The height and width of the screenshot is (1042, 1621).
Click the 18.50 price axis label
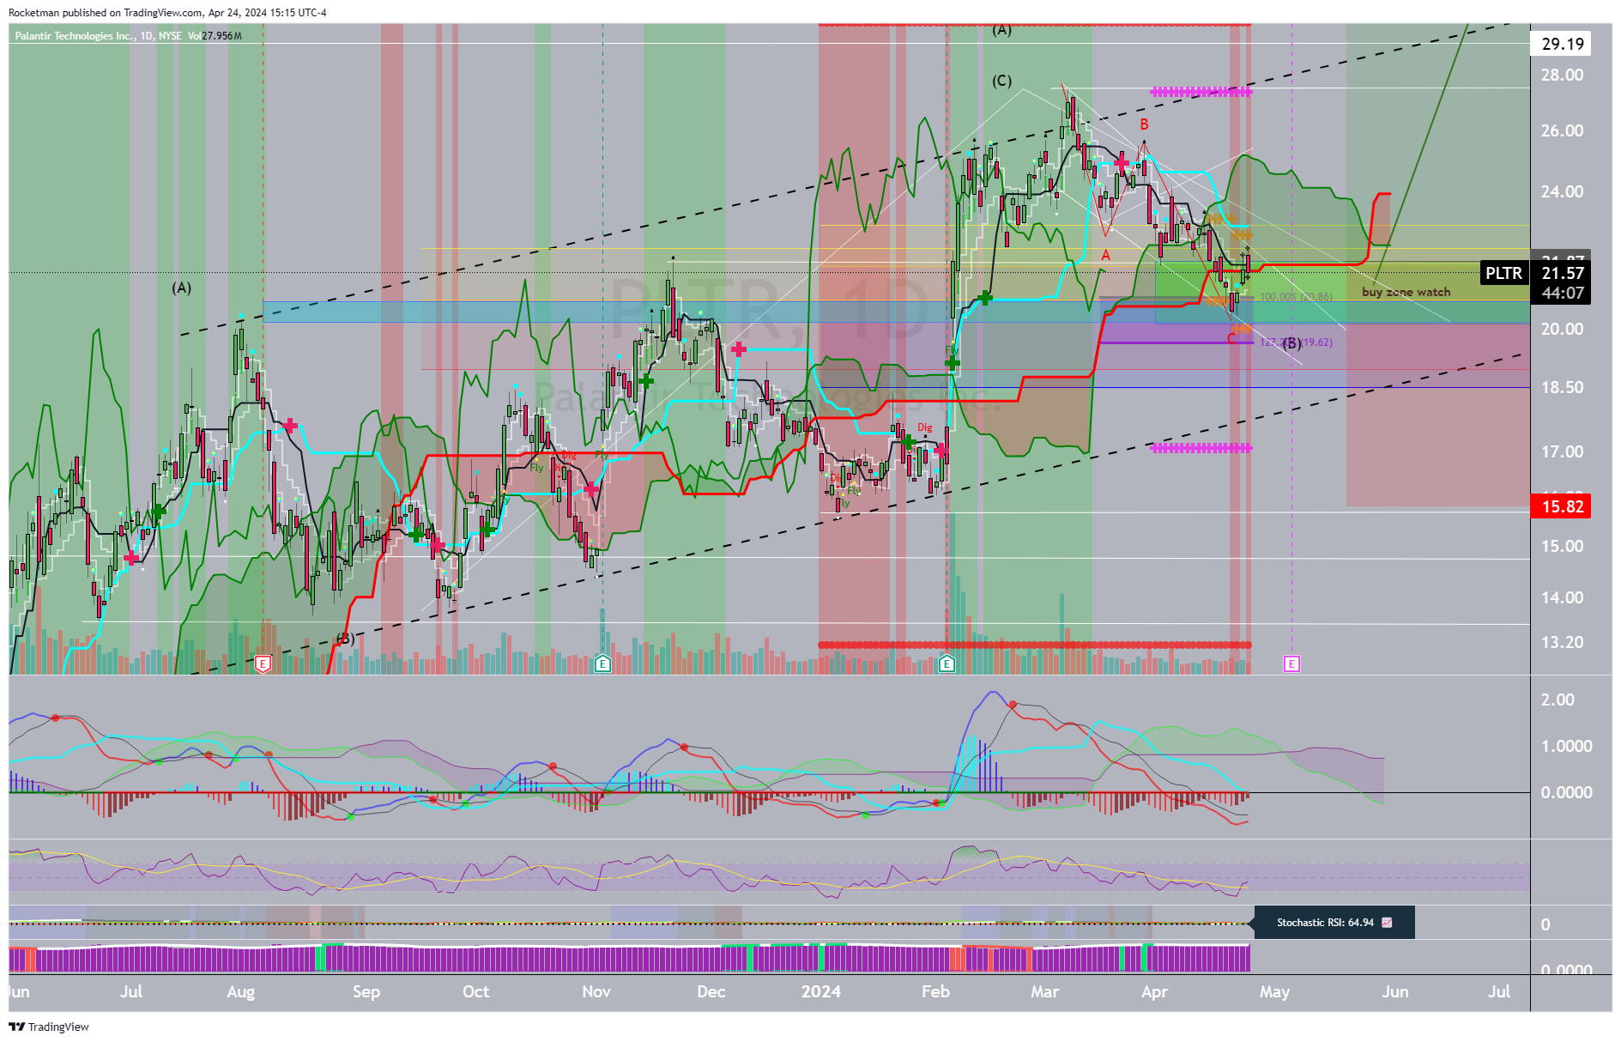(1562, 387)
